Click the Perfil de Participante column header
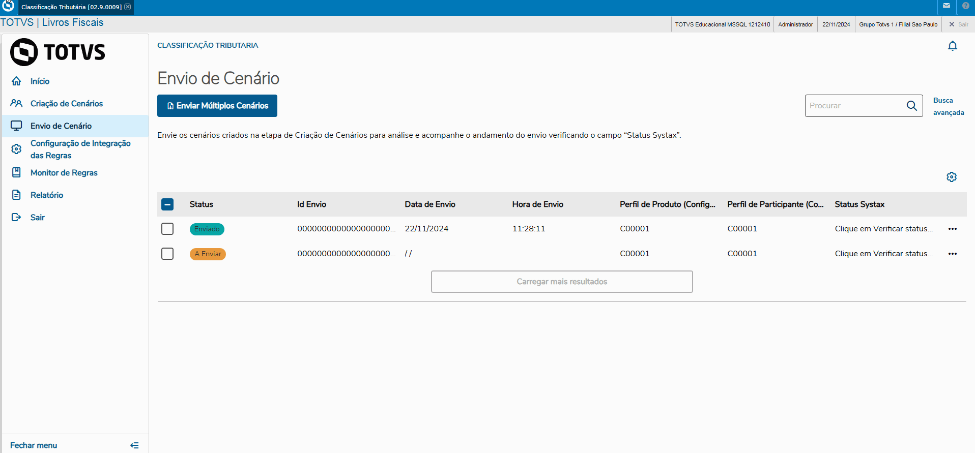Screen dimensions: 975x453 (x=776, y=204)
